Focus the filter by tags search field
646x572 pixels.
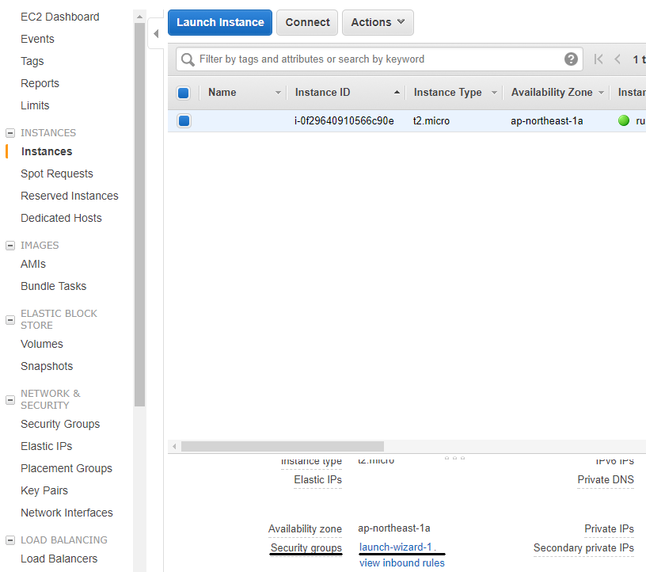(379, 59)
